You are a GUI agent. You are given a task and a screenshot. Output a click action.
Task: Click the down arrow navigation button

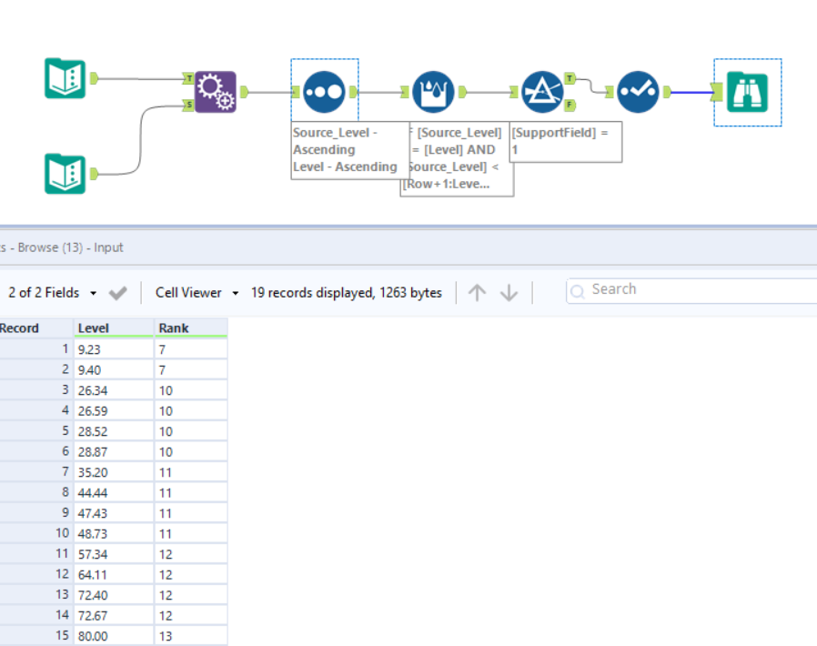(509, 292)
